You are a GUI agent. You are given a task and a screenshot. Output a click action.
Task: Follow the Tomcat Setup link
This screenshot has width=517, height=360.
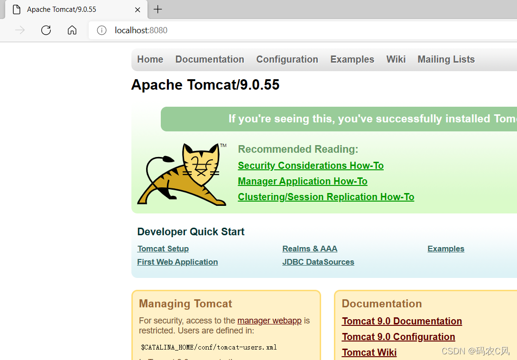click(163, 249)
